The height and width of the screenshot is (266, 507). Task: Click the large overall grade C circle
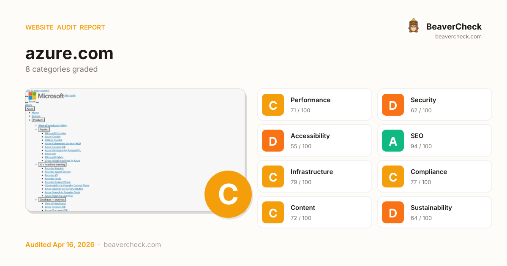click(x=228, y=194)
